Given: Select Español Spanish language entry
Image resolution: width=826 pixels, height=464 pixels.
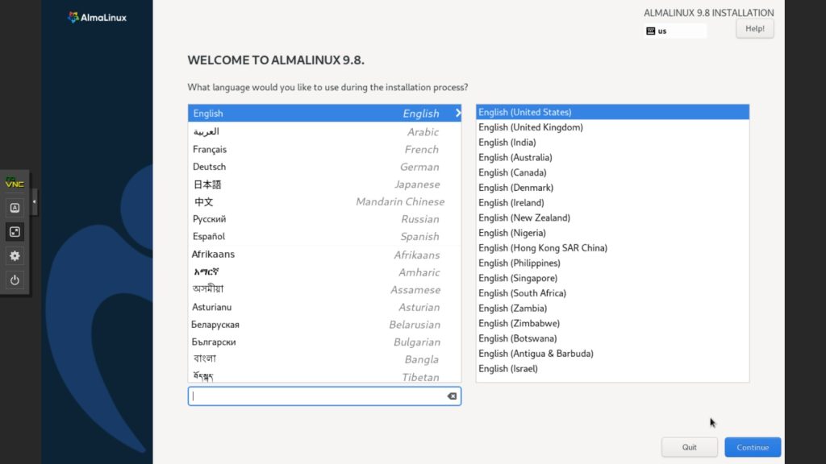Looking at the screenshot, I should tap(324, 237).
